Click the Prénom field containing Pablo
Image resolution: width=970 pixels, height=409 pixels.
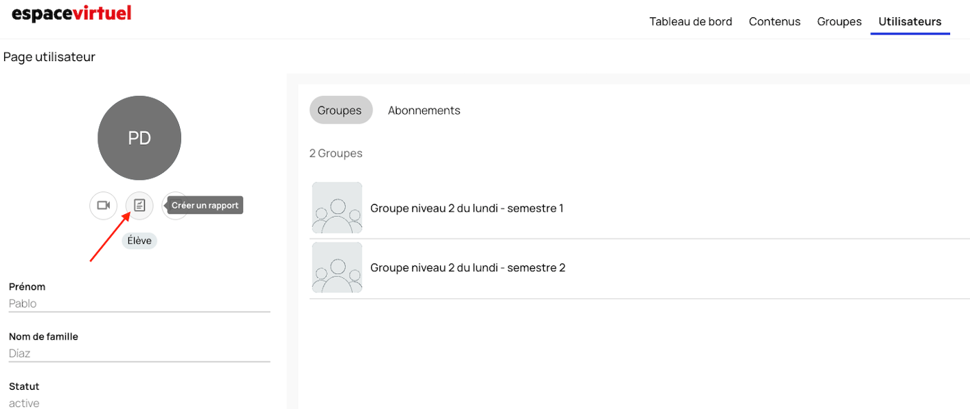coord(139,303)
